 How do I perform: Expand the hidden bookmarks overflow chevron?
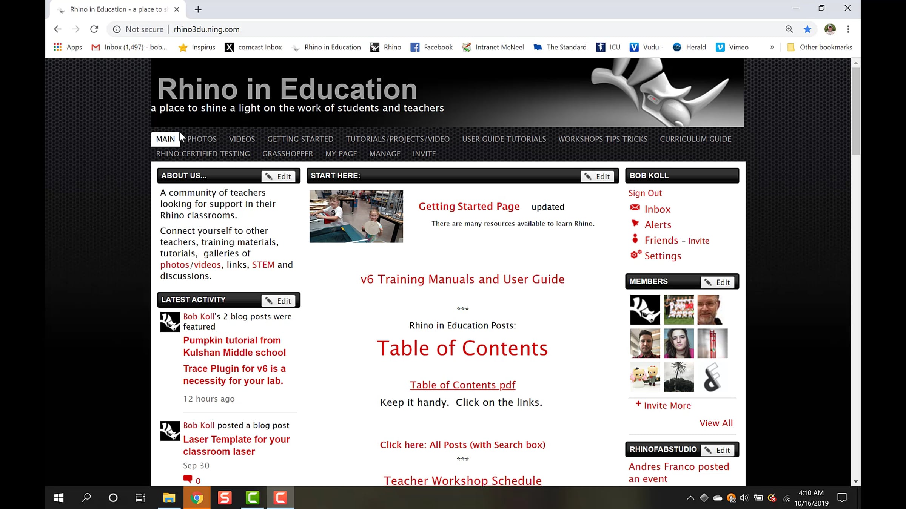772,47
